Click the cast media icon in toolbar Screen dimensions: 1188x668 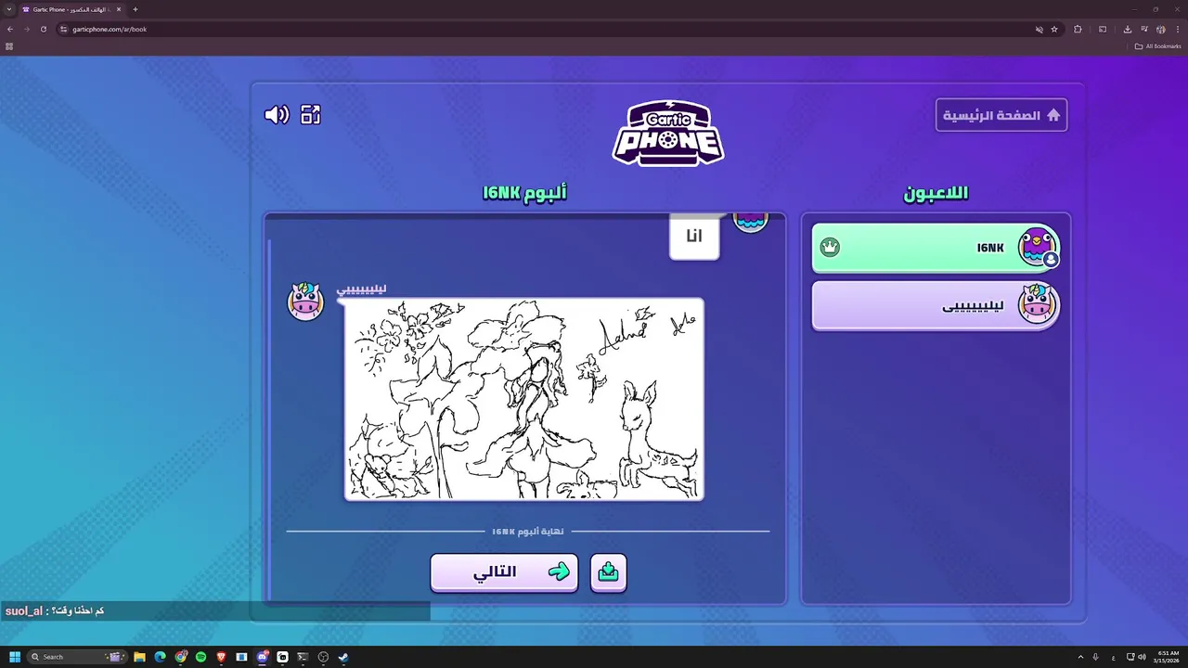pyautogui.click(x=1103, y=29)
